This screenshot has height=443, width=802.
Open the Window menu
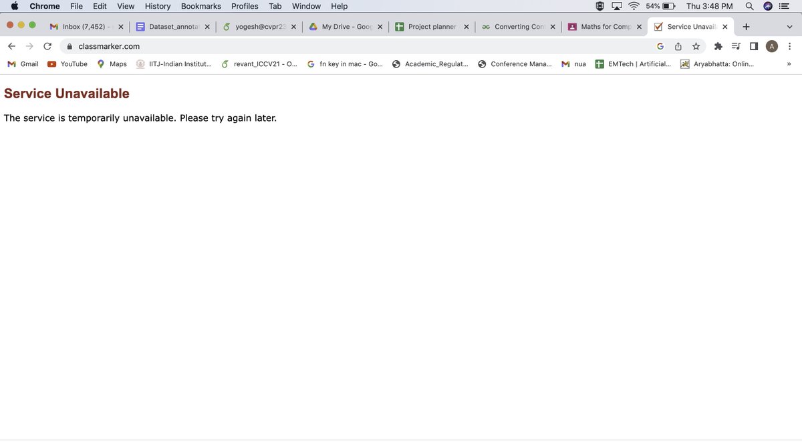(306, 6)
